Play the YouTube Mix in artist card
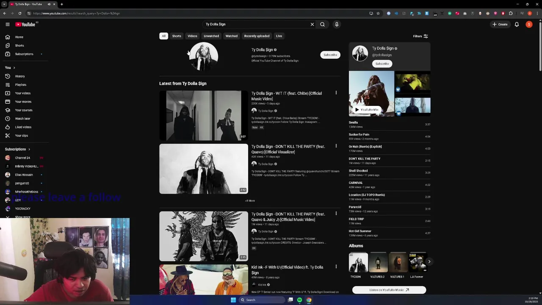 click(x=367, y=110)
